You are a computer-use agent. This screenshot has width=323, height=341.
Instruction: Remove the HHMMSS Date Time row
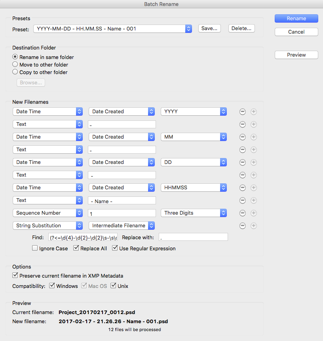[243, 188]
